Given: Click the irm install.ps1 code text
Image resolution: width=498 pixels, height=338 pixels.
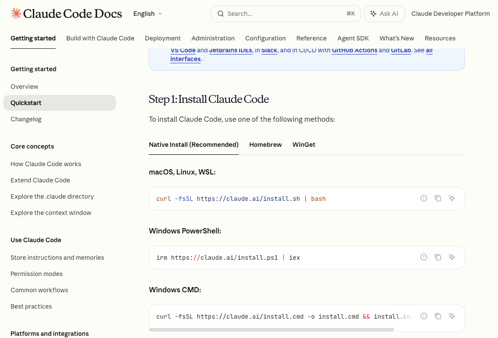Looking at the screenshot, I should [x=228, y=258].
